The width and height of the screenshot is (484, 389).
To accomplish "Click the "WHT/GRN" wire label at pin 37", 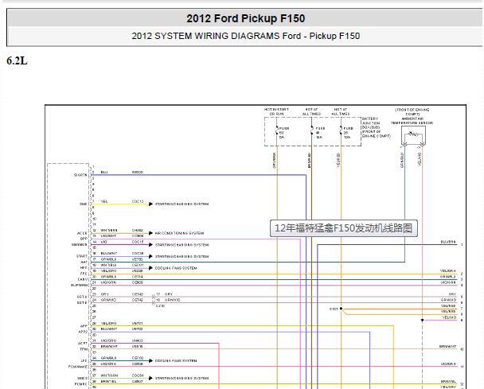I will click(109, 375).
